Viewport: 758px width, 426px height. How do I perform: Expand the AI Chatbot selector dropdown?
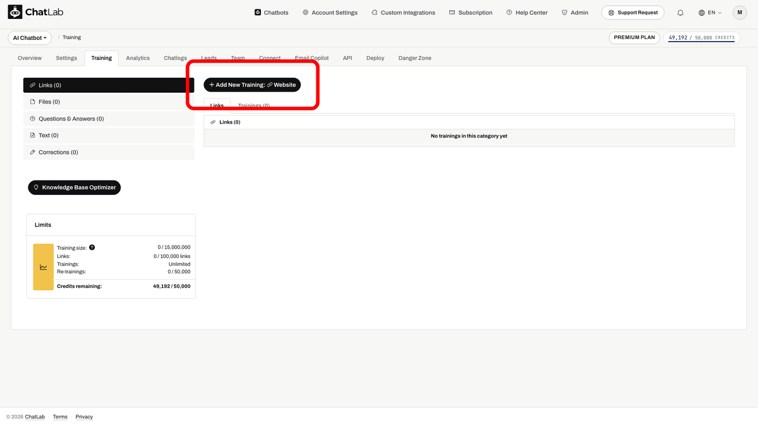pyautogui.click(x=30, y=38)
